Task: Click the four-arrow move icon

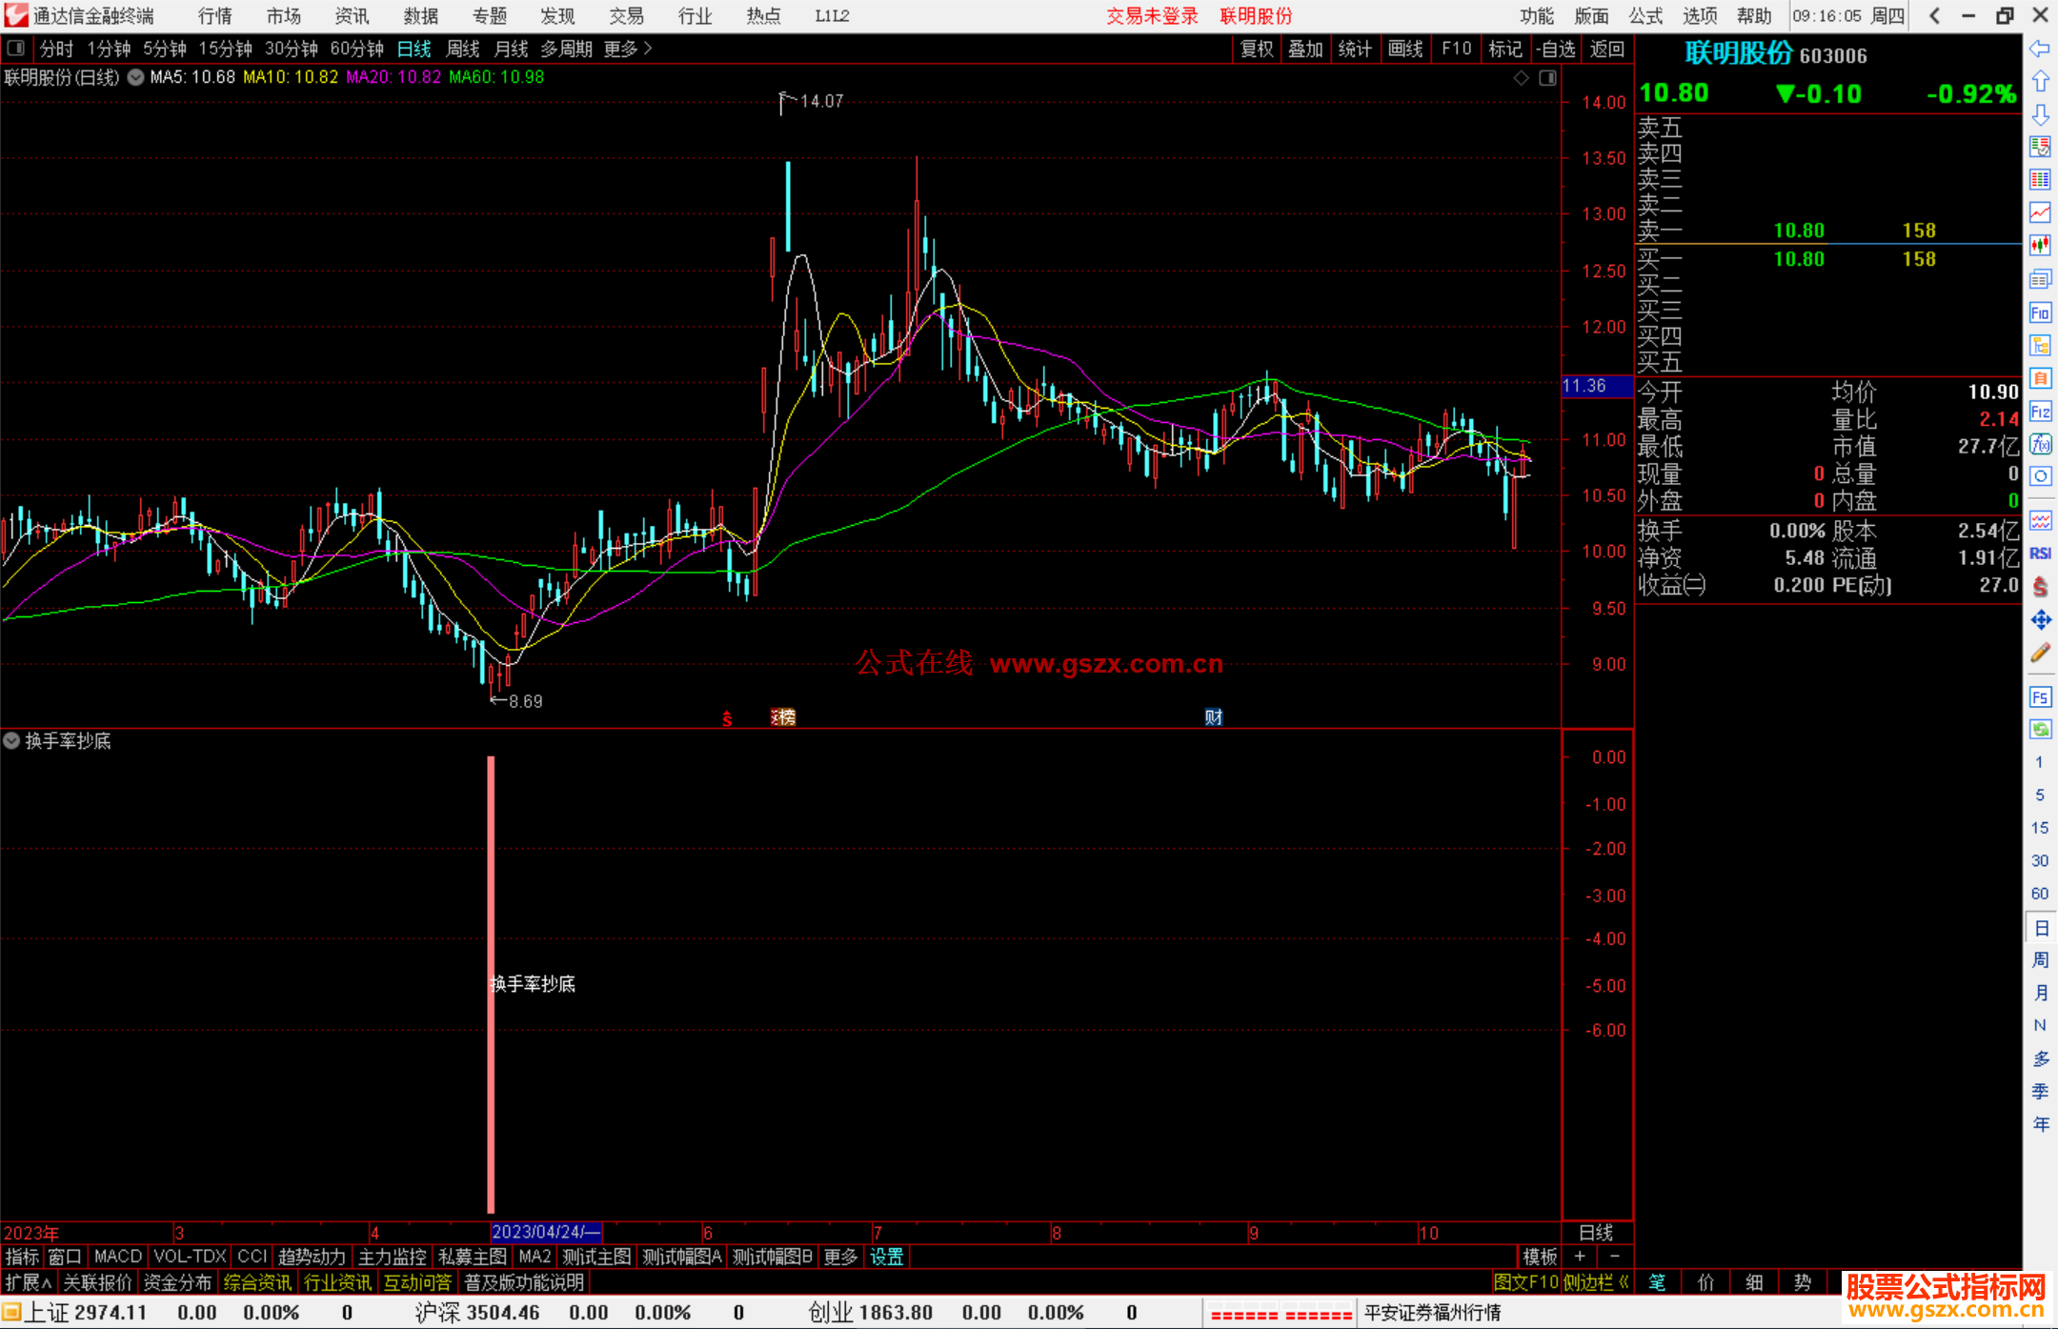Action: click(2040, 620)
